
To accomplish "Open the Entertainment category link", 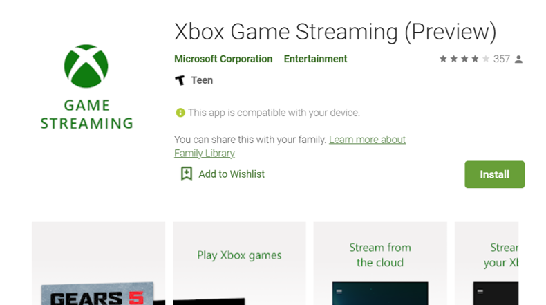I will [x=315, y=59].
